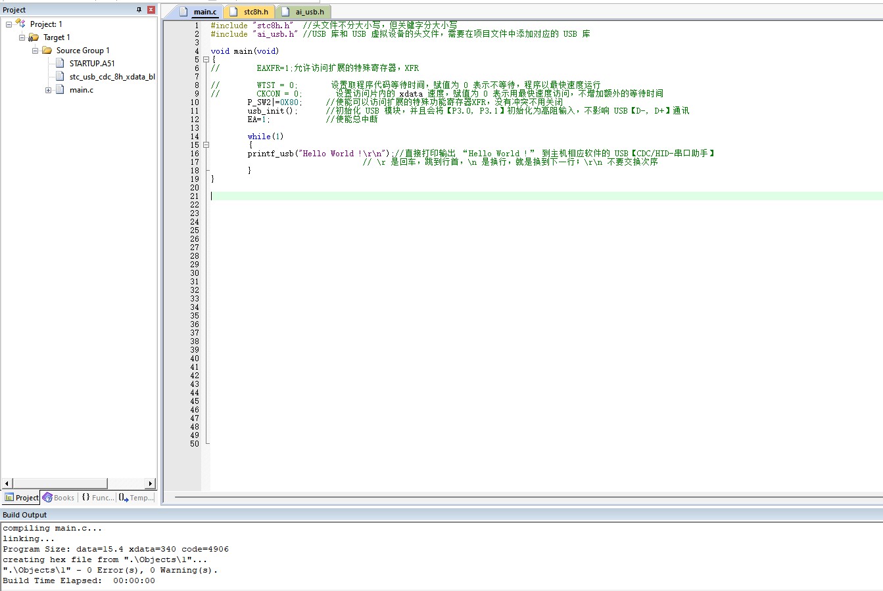Click the Project panel title text
The image size is (883, 591).
click(x=14, y=10)
